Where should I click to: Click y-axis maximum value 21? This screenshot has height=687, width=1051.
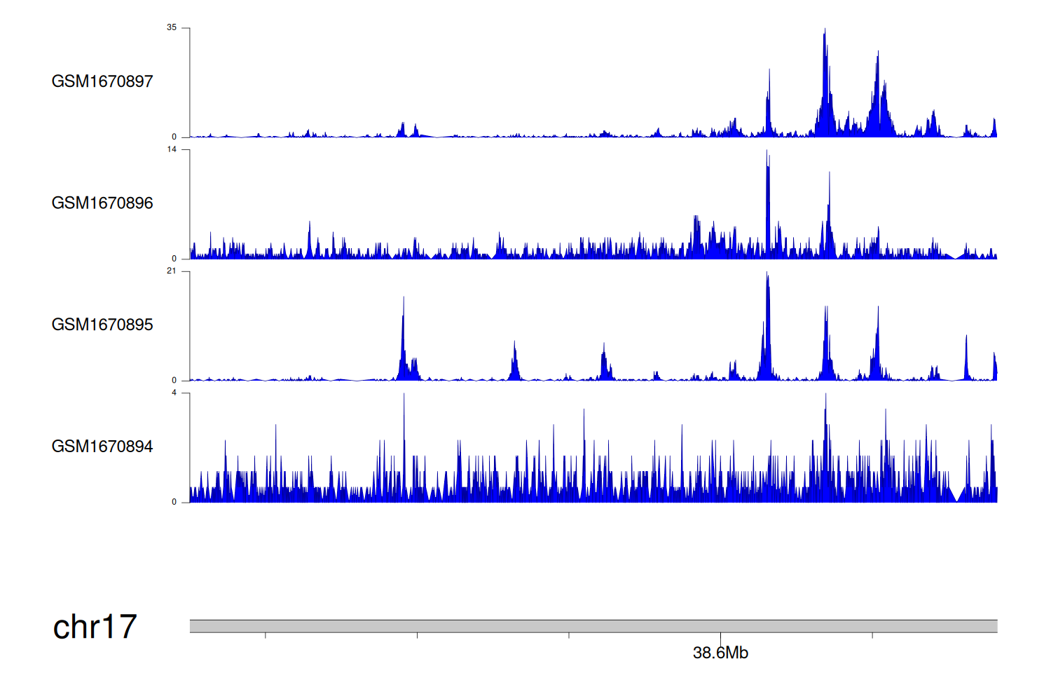click(x=172, y=271)
